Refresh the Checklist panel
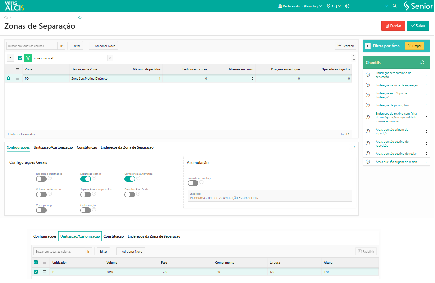 pyautogui.click(x=422, y=62)
